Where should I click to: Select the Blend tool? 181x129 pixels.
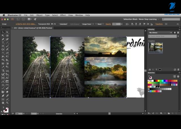7,67
